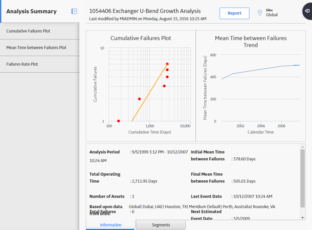Click the 2004 tick label on calendar axis

click(261, 126)
